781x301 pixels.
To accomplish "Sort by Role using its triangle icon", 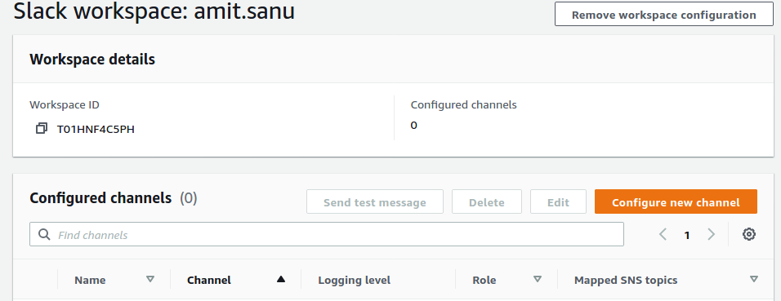I will (x=538, y=279).
